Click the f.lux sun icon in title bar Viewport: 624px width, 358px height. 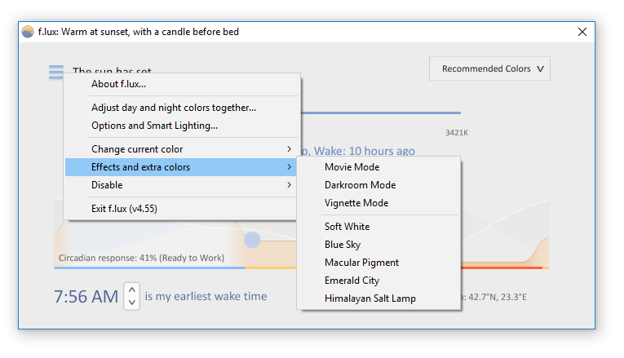click(28, 32)
